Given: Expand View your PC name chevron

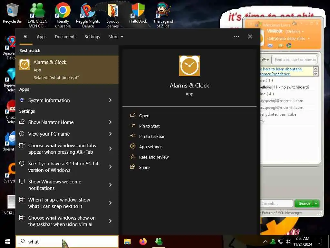Looking at the screenshot, I should [110, 134].
